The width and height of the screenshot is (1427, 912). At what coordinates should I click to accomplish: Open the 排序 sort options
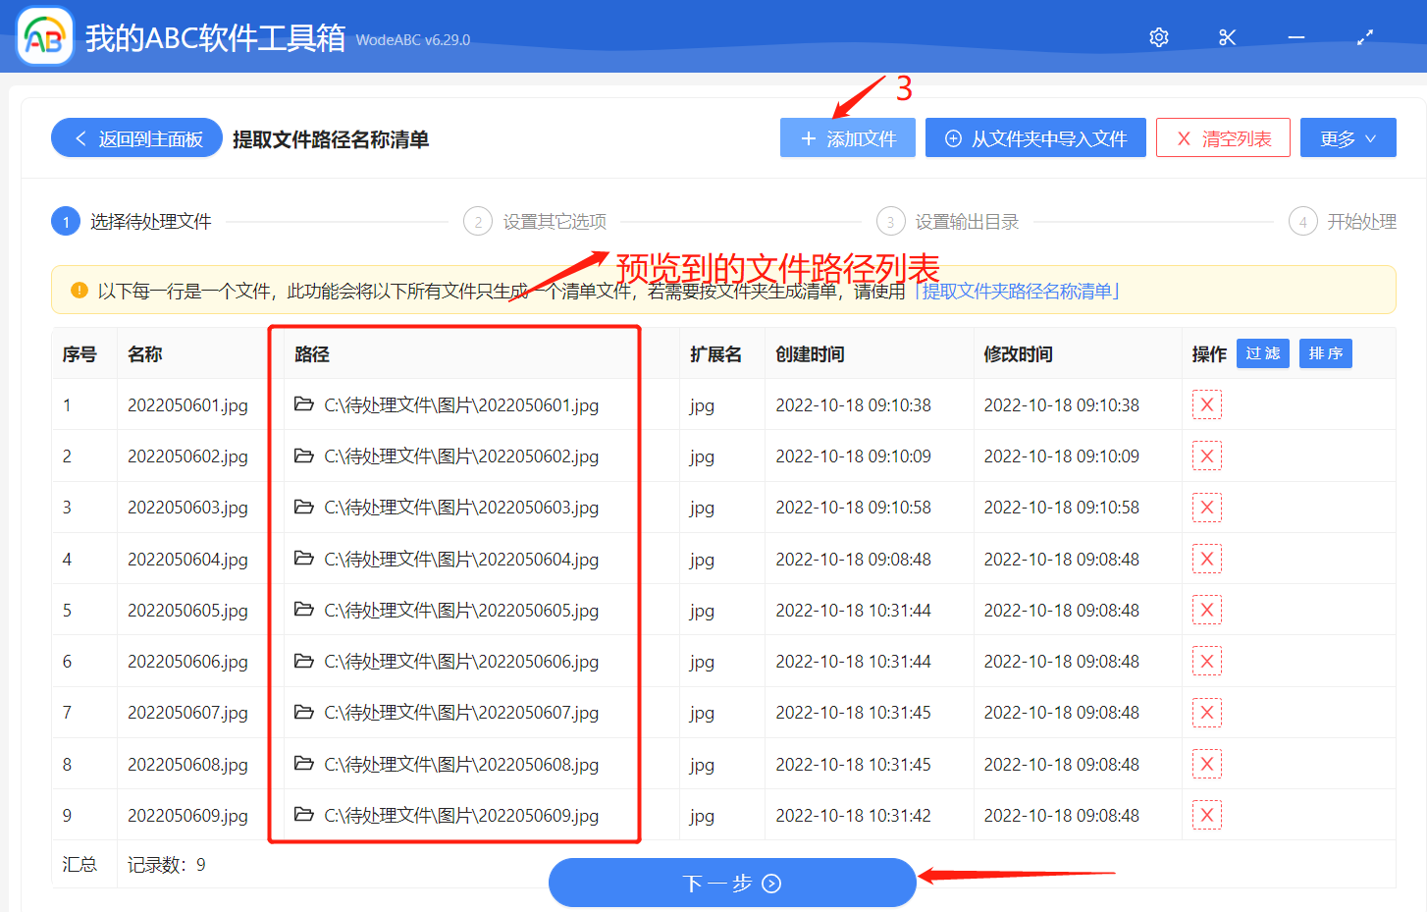1325,352
